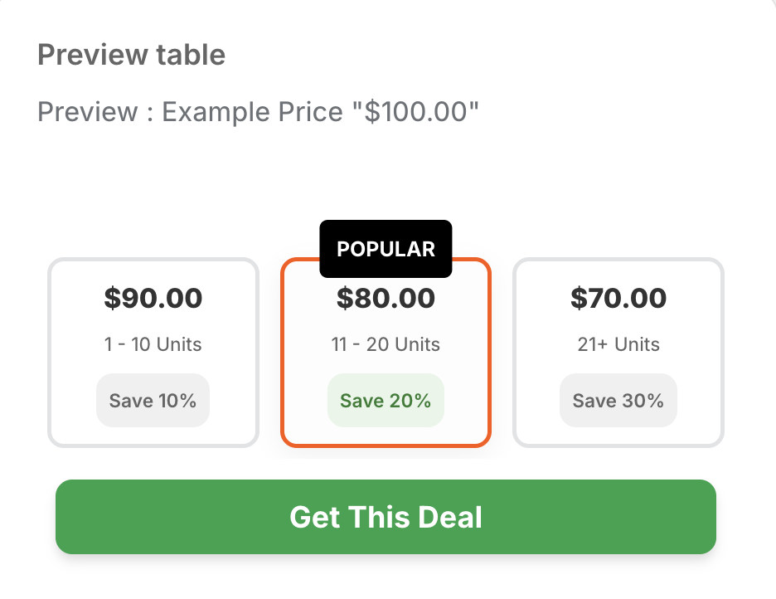
Task: Click the POPULAR badge label
Action: [386, 249]
